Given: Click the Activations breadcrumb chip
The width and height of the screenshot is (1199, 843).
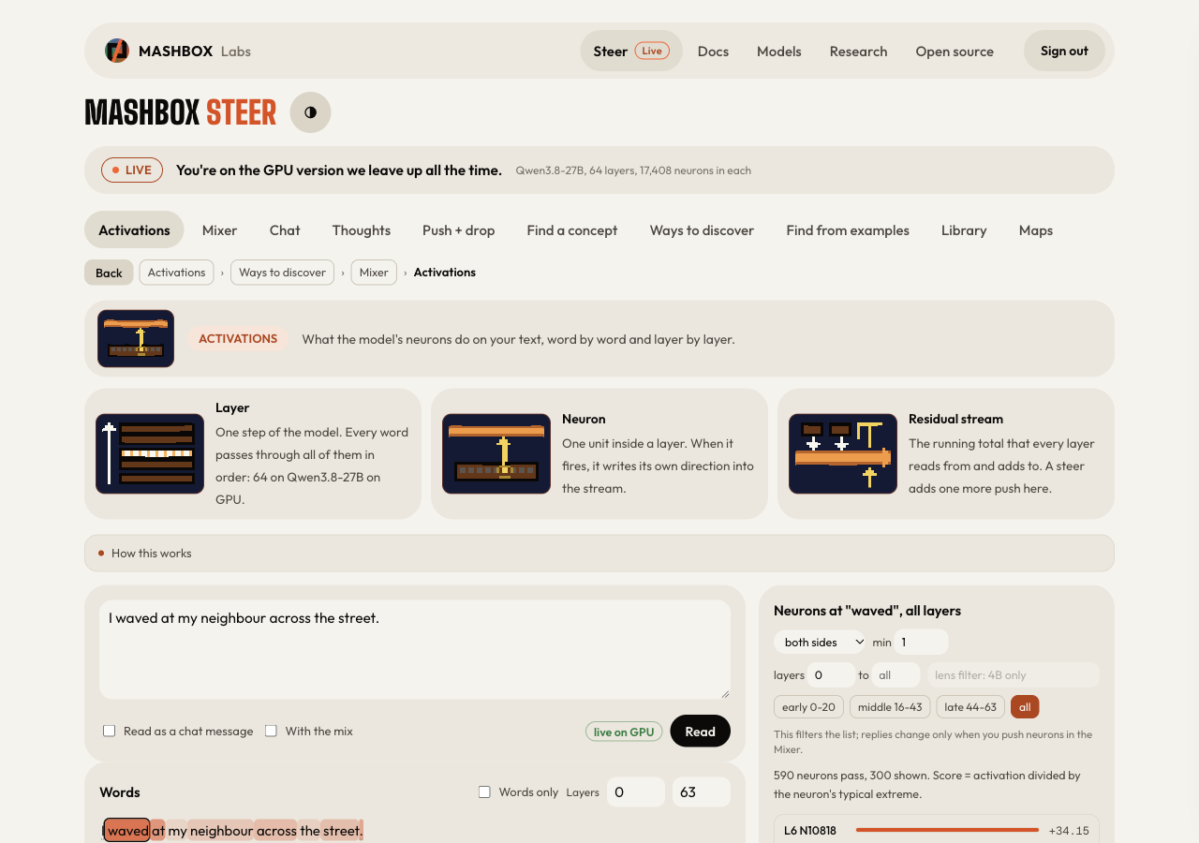Looking at the screenshot, I should click(x=176, y=273).
